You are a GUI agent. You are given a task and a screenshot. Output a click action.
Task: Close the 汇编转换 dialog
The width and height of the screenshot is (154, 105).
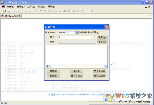(x=107, y=27)
